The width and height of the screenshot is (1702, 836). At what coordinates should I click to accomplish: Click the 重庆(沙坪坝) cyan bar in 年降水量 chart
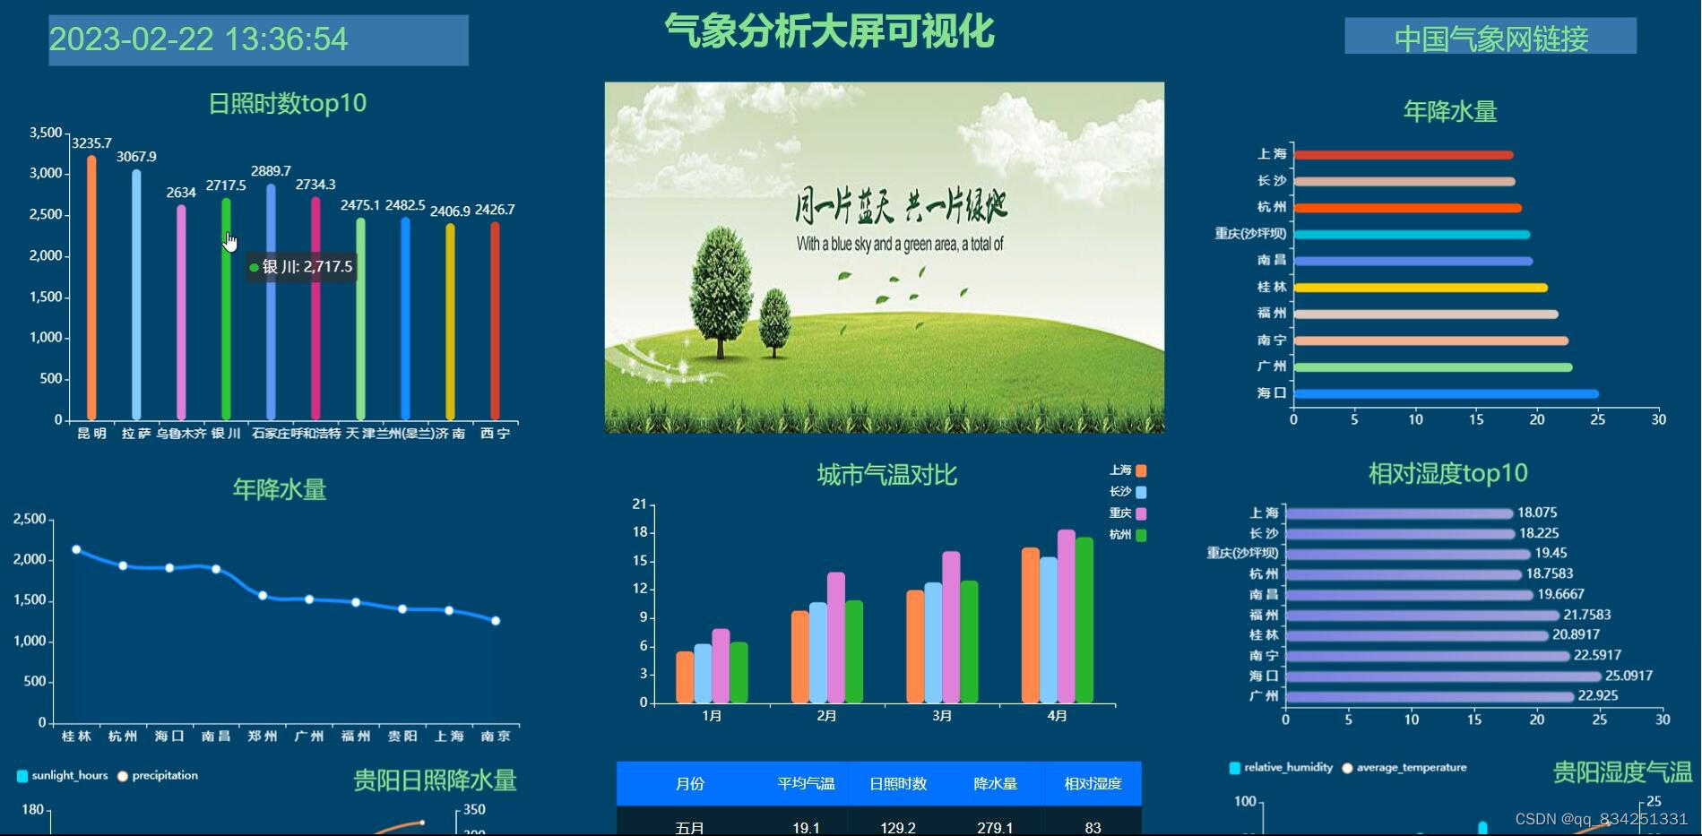pos(1412,235)
